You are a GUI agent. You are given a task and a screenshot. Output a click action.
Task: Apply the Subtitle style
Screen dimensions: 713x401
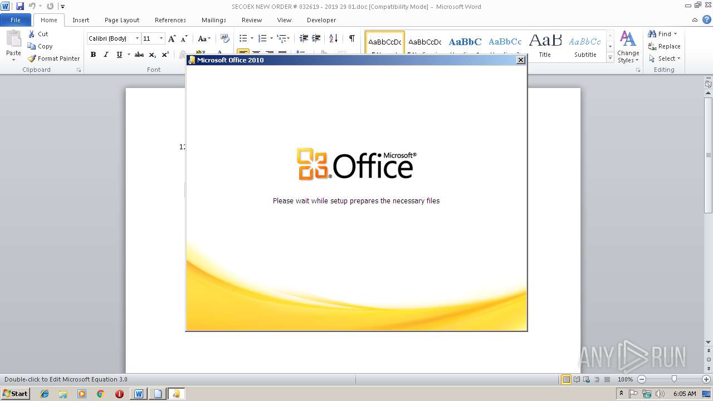[585, 47]
